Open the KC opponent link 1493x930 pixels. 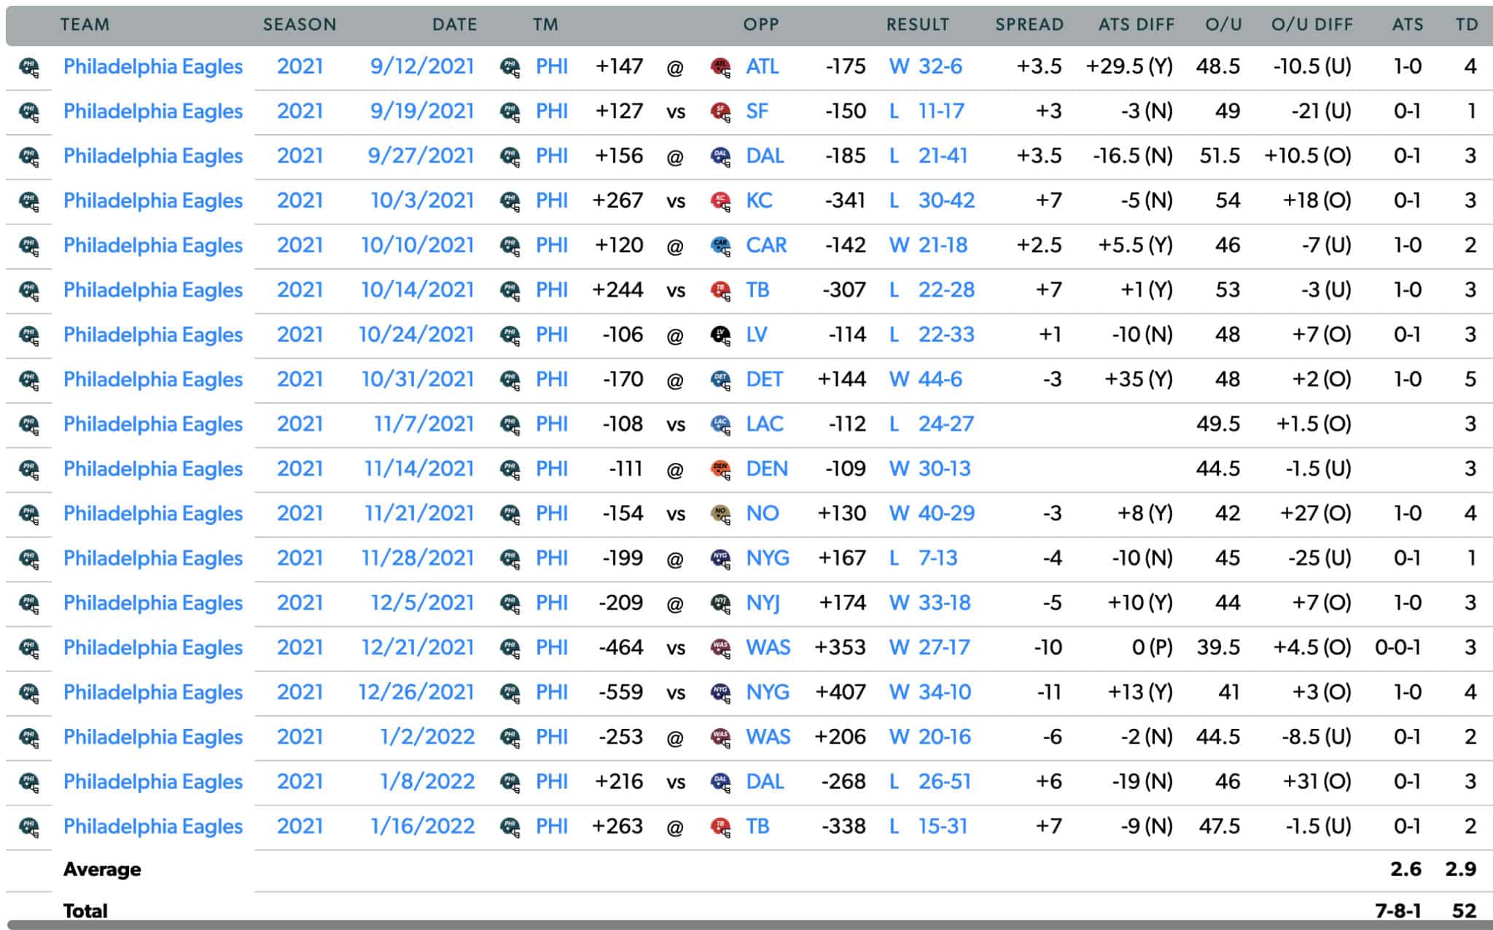tap(758, 200)
